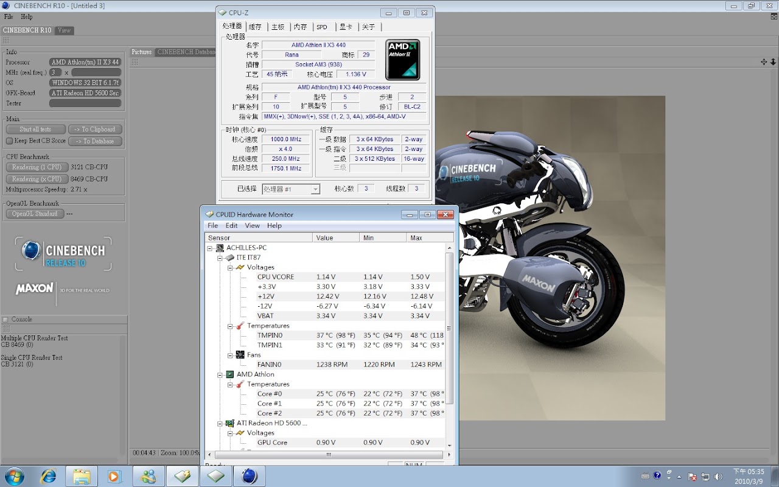Image resolution: width=779 pixels, height=487 pixels.
Task: Switch to SPD tab in CPU-Z
Action: coord(322,27)
